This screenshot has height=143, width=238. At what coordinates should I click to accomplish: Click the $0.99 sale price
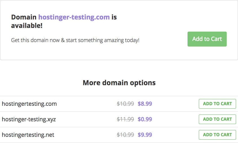pos(145,119)
